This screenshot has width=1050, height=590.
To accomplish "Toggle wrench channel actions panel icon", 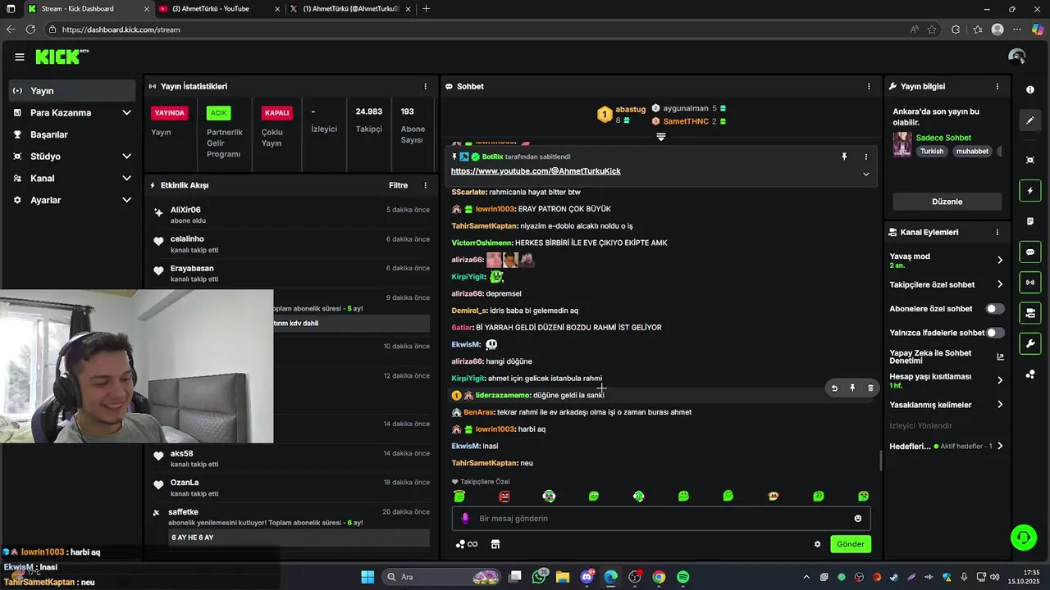I will [1030, 343].
